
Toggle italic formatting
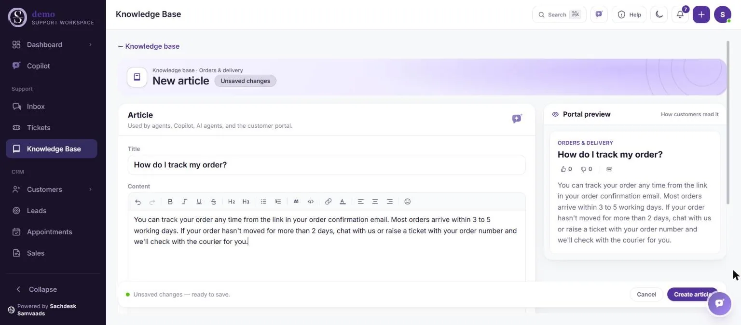click(184, 202)
